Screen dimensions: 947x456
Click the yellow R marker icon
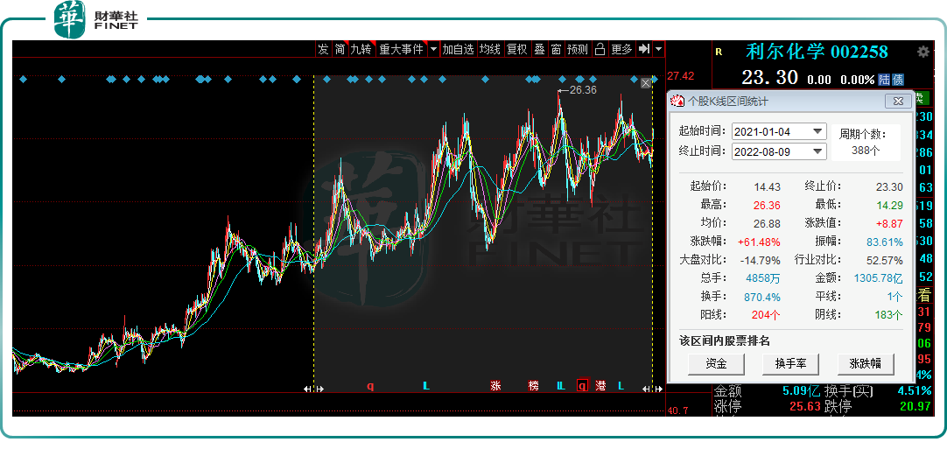719,53
